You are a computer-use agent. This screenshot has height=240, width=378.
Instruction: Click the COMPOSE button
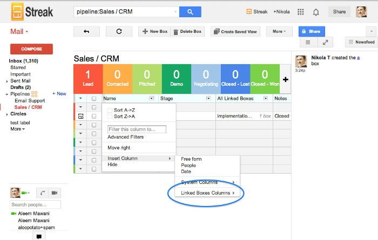pos(31,49)
